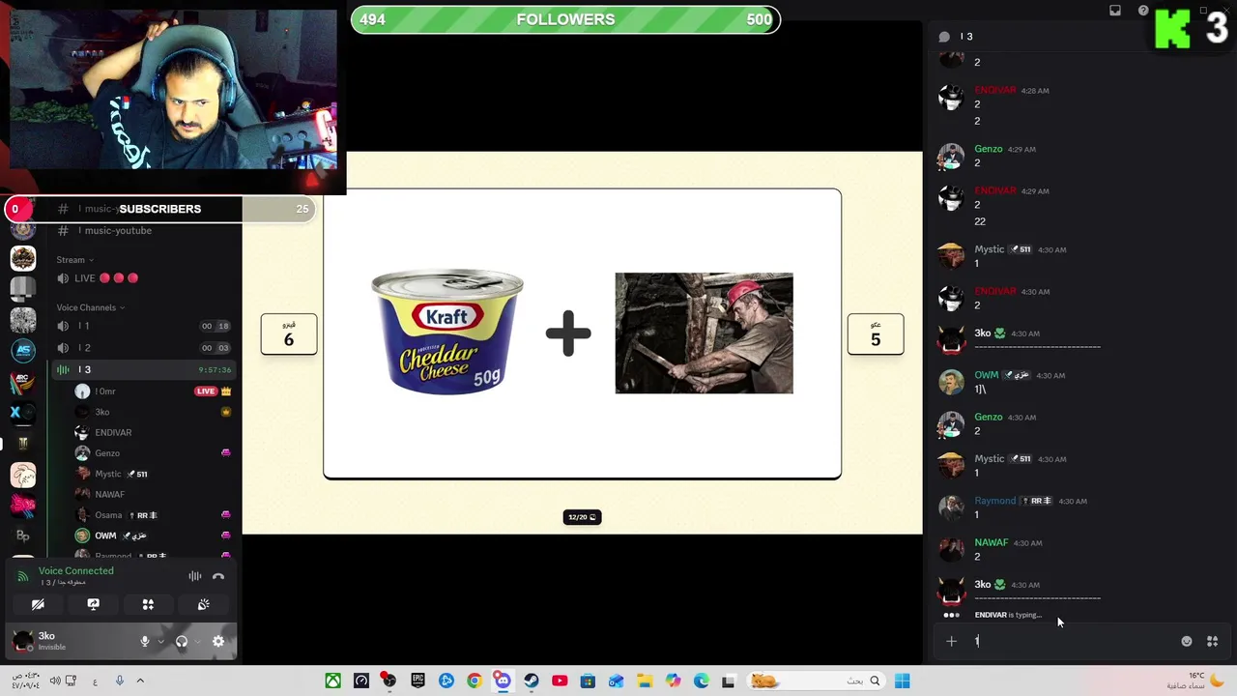Click the chat bubble icon beside channel title
Viewport: 1237px width, 696px height.
pyautogui.click(x=944, y=37)
